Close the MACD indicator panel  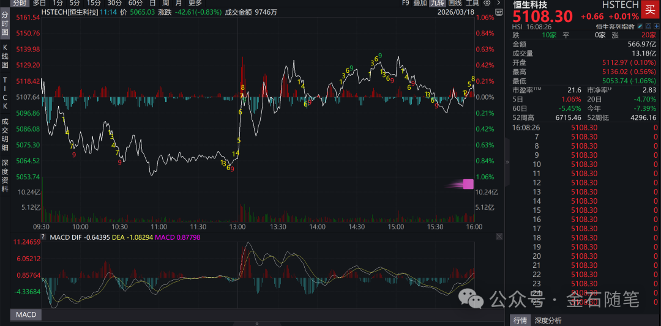pyautogui.click(x=499, y=237)
